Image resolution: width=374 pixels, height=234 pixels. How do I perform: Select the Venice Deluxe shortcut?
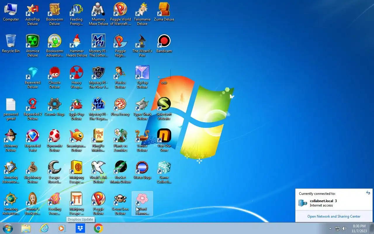coord(142,140)
